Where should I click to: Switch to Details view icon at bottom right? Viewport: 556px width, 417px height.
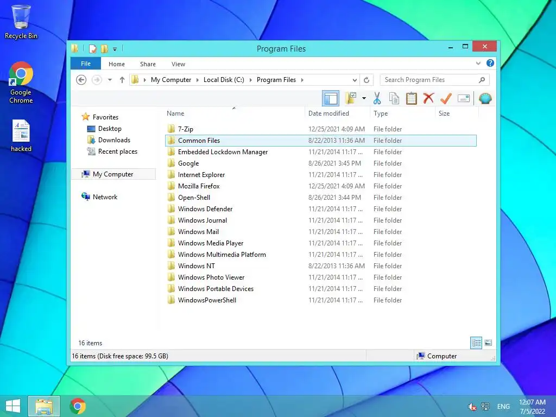[476, 343]
